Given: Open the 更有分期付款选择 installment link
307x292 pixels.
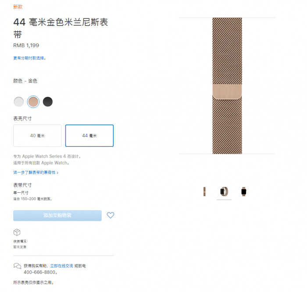Looking at the screenshot, I should [29, 58].
